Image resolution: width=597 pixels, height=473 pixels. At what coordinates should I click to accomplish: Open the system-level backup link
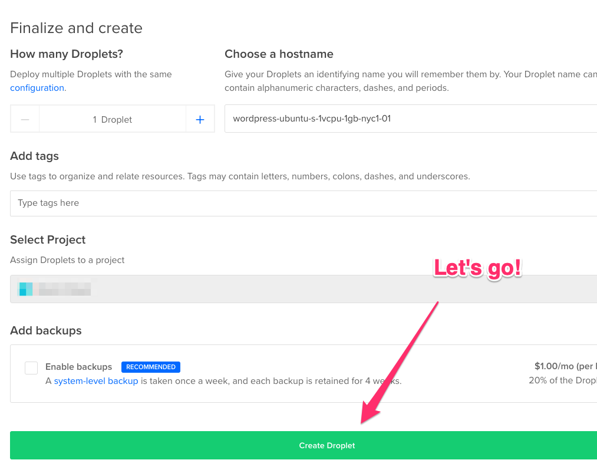pyautogui.click(x=96, y=381)
